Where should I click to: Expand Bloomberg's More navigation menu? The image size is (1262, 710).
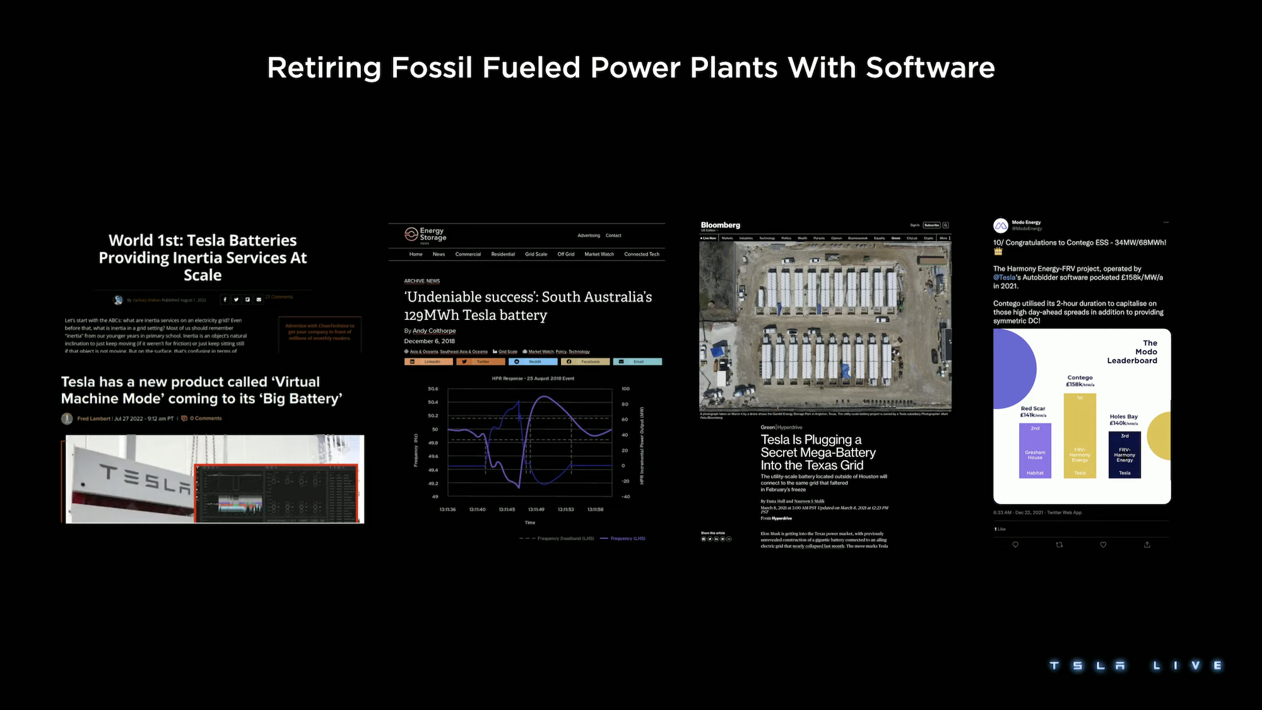coord(944,238)
